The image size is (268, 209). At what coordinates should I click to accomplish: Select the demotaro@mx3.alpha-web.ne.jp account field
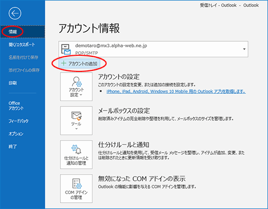tap(153, 49)
